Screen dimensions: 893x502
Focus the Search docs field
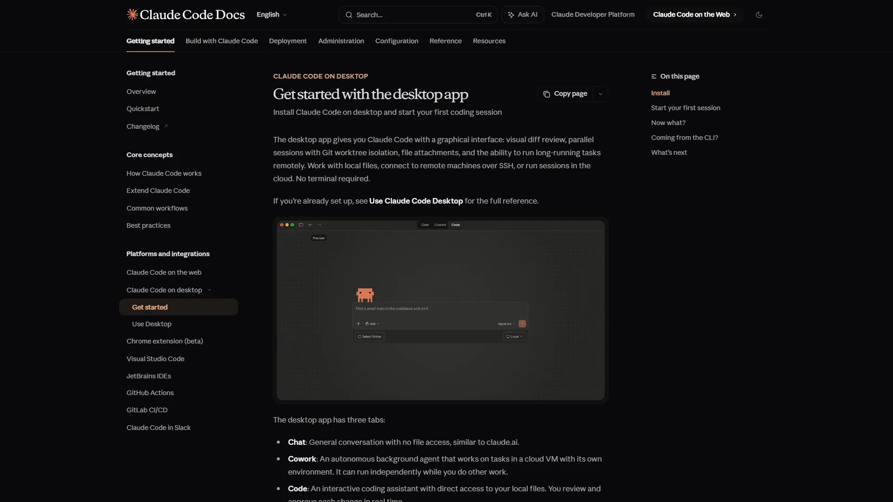(x=418, y=15)
